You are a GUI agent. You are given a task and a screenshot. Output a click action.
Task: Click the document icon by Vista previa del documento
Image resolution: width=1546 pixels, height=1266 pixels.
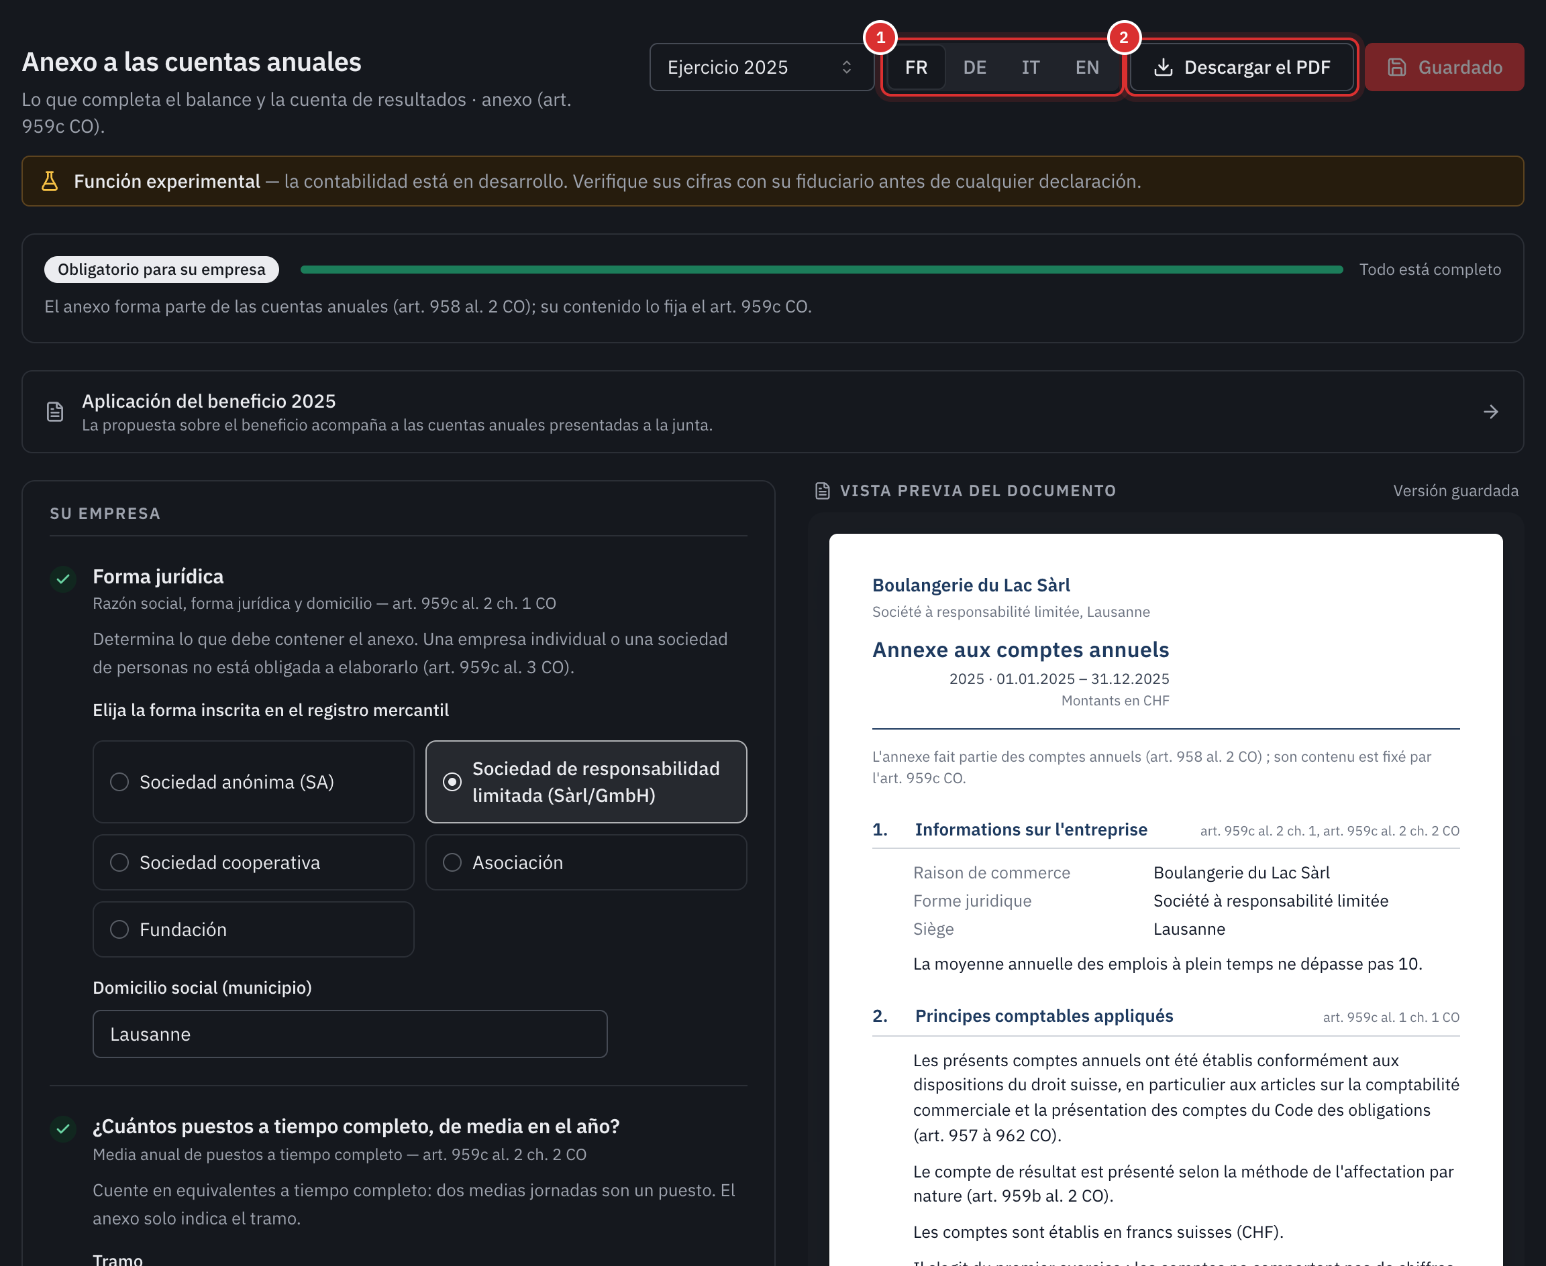822,491
